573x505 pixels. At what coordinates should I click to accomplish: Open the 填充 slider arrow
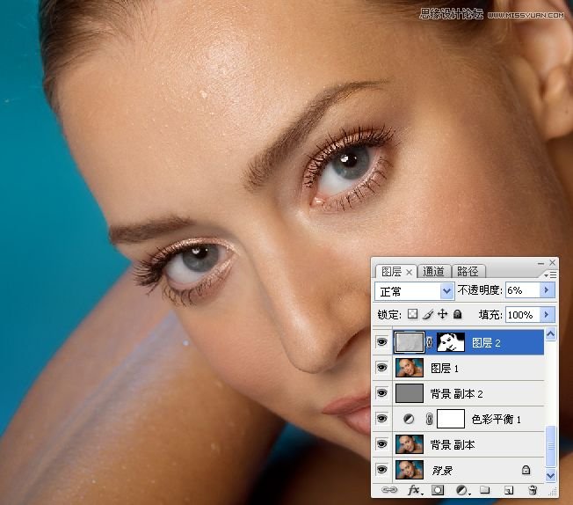coord(547,314)
